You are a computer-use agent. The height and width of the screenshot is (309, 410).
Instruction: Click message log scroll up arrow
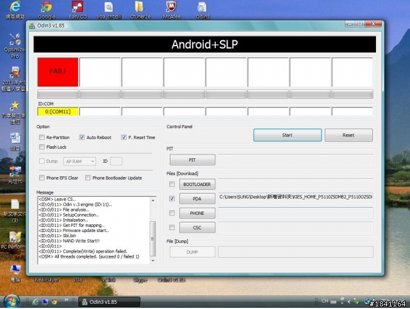pyautogui.click(x=153, y=200)
